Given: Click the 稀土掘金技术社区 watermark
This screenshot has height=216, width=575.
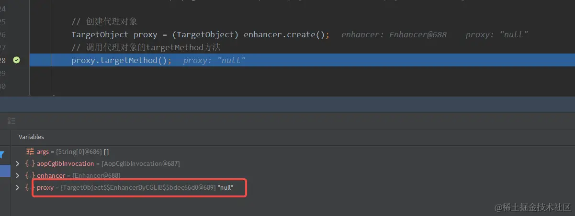Looking at the screenshot, I should click(x=532, y=206).
